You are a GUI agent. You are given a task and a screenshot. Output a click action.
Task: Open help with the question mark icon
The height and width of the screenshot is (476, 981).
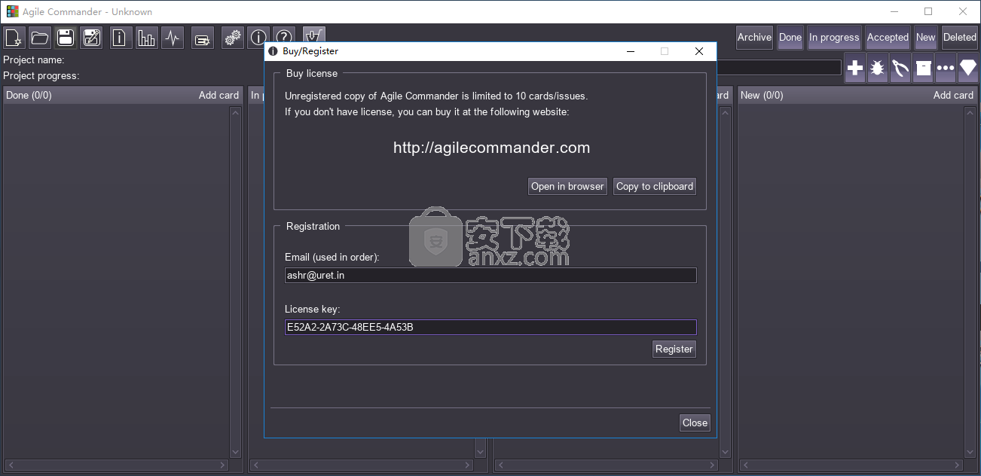tap(284, 38)
